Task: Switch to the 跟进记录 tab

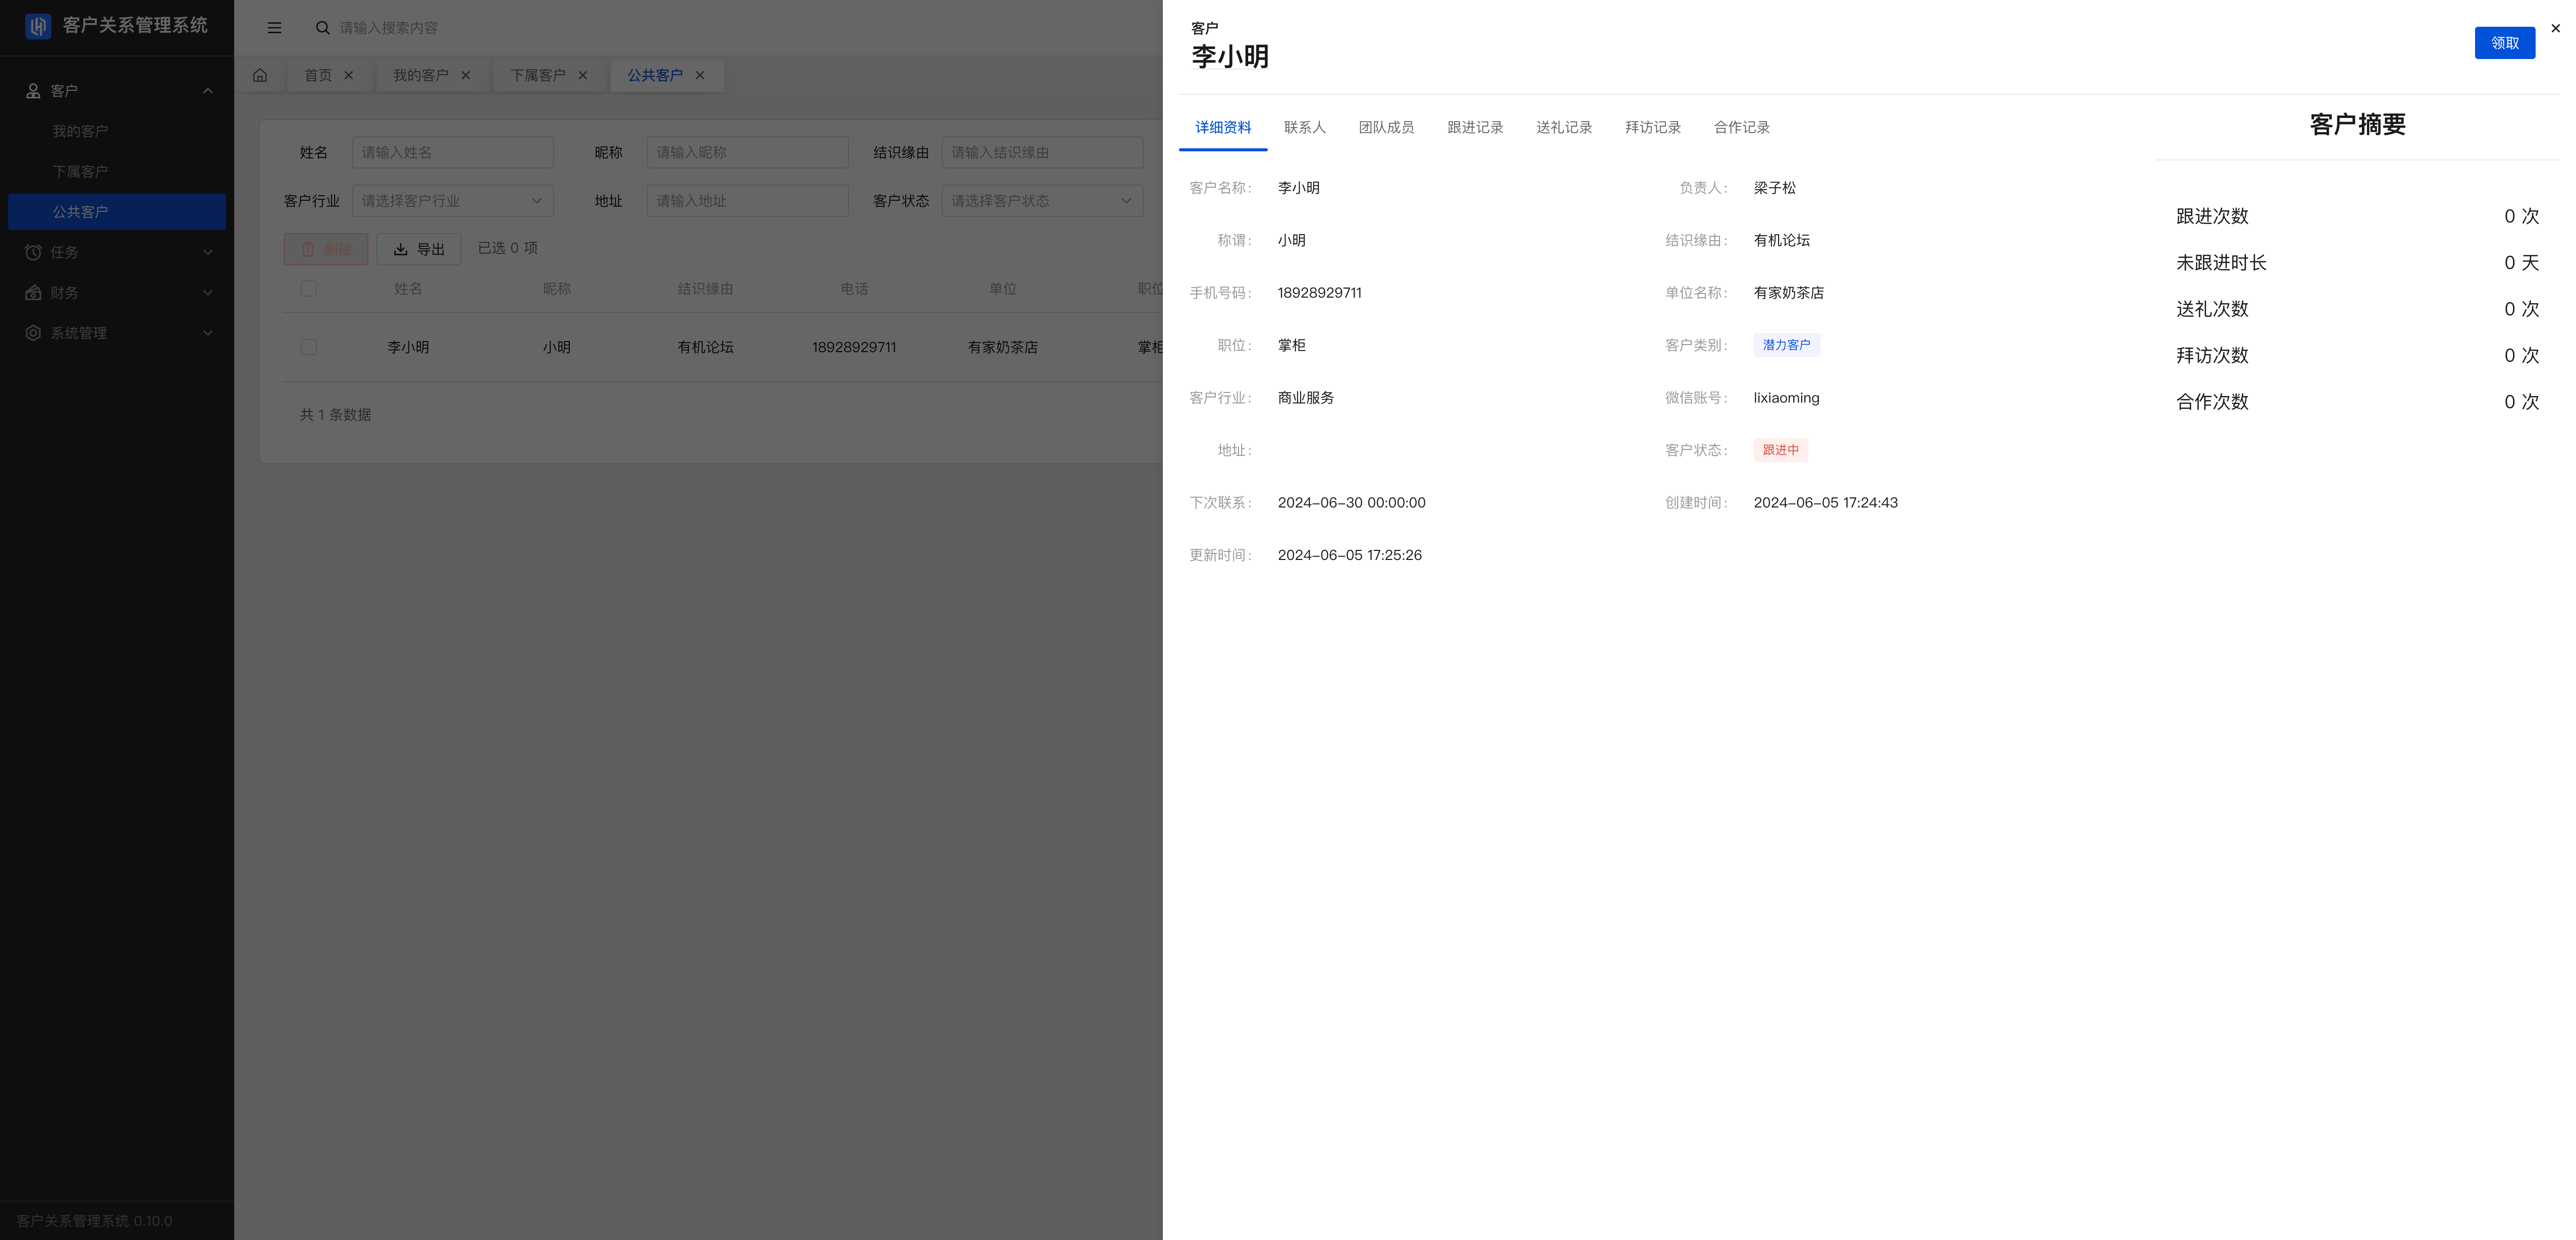Action: [x=1475, y=128]
